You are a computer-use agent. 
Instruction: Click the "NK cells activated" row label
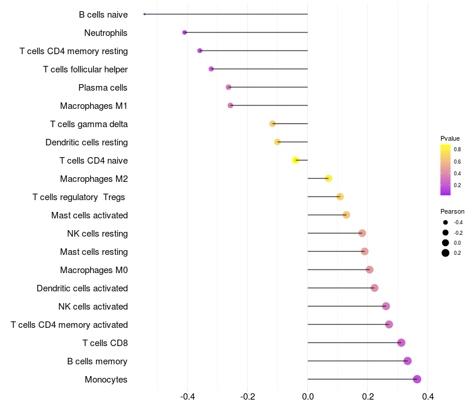[x=93, y=307]
